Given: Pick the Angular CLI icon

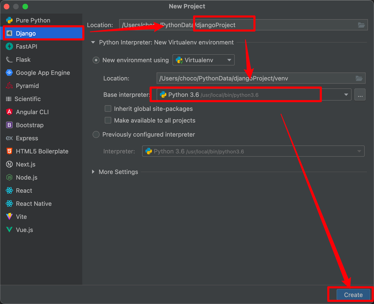Looking at the screenshot, I should pyautogui.click(x=9, y=112).
